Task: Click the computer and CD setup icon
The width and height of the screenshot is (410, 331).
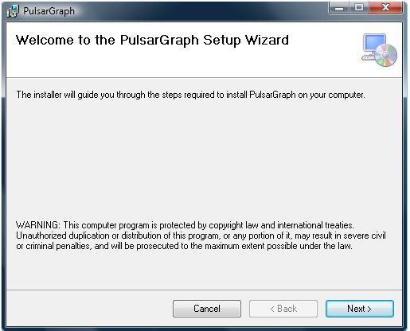Action: click(379, 50)
